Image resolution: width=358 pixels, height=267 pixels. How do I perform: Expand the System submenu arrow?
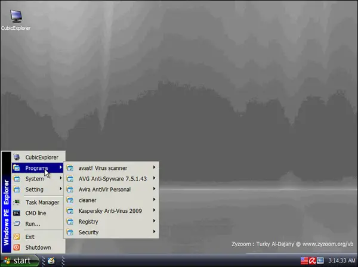point(60,178)
